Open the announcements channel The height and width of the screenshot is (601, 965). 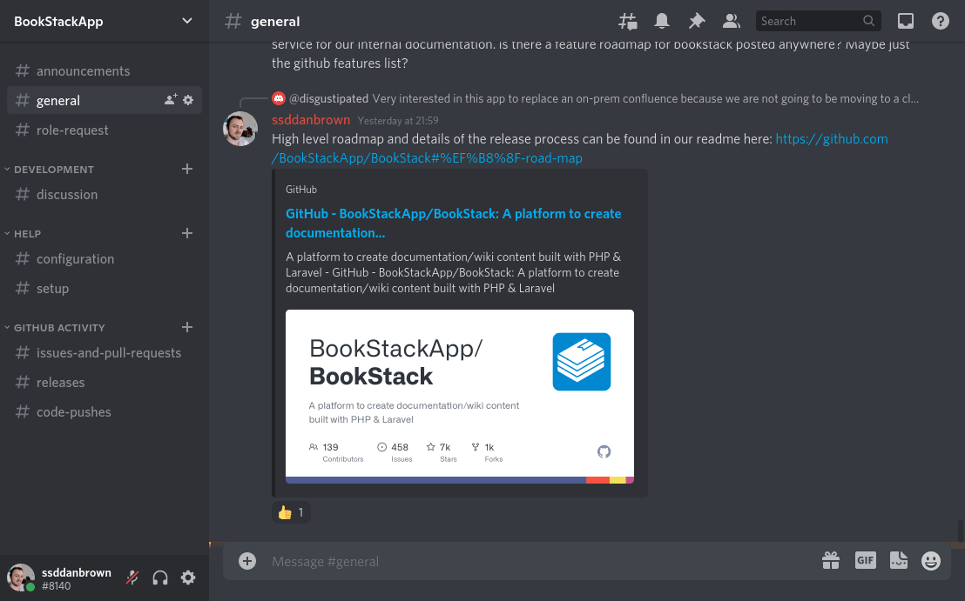pyautogui.click(x=104, y=70)
